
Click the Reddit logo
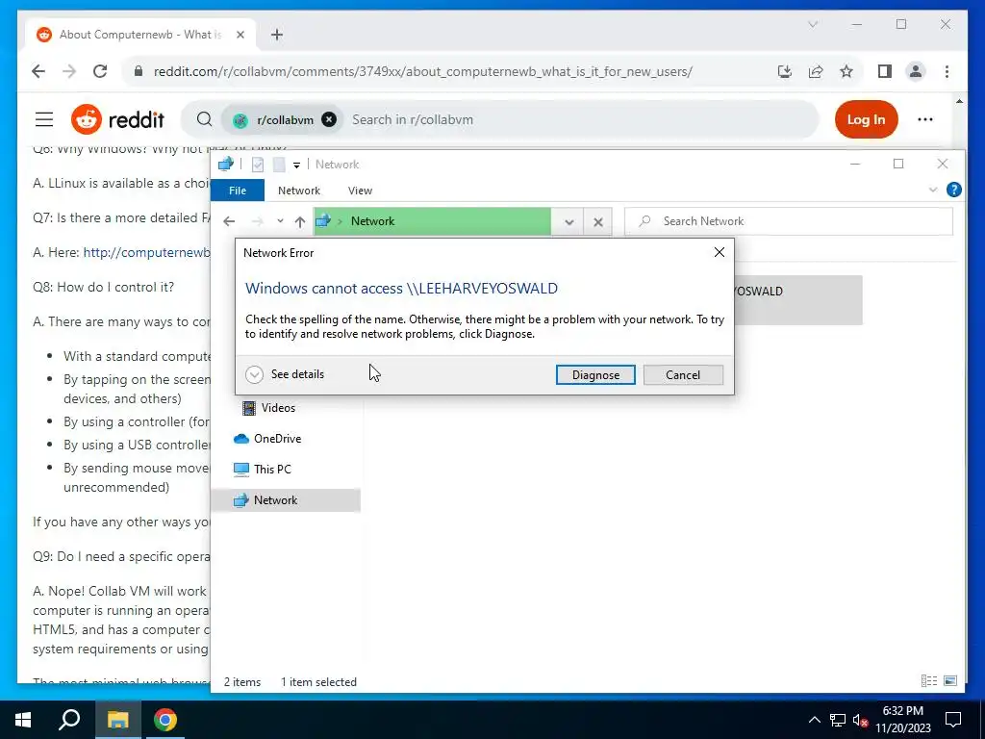tap(117, 119)
